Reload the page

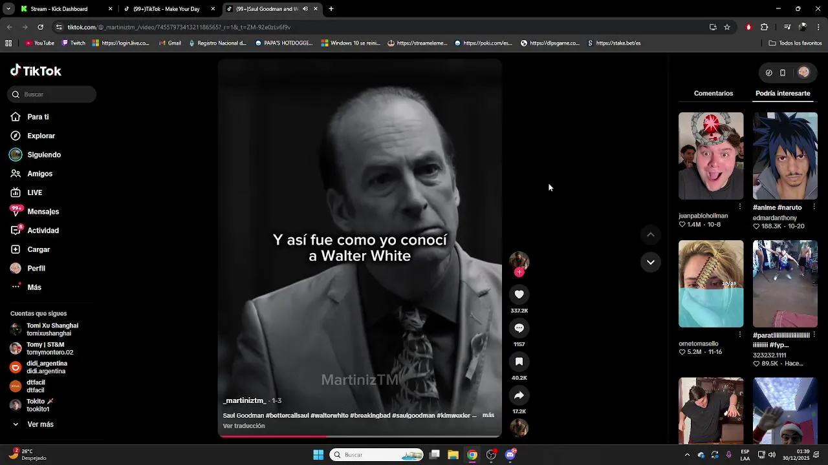pyautogui.click(x=40, y=27)
